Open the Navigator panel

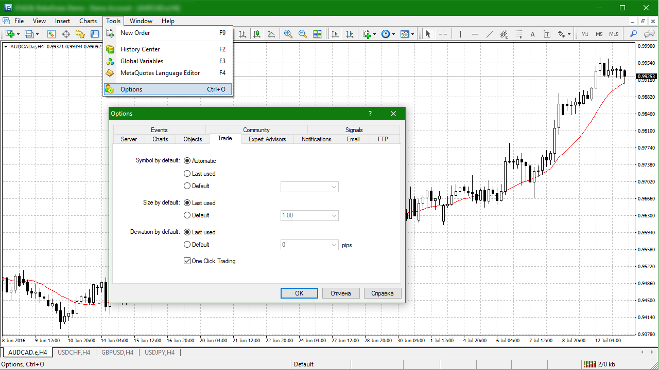click(81, 33)
